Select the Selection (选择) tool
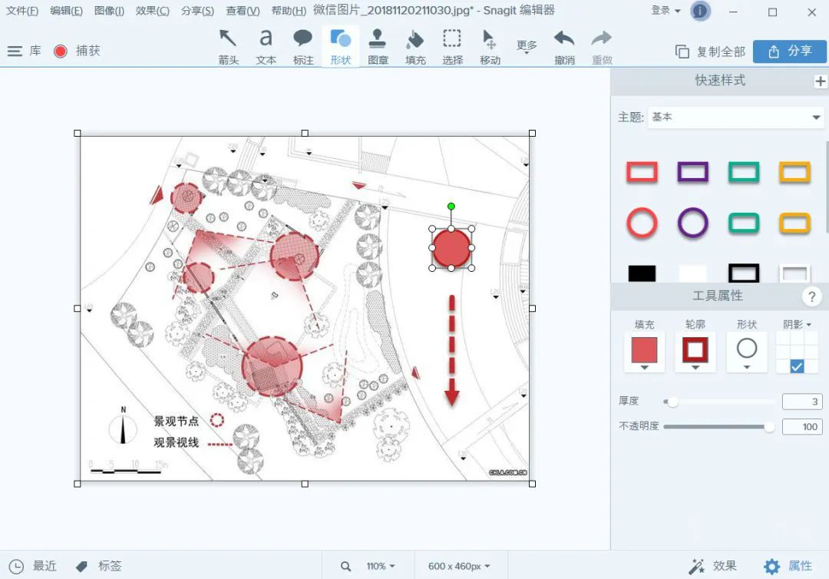Image resolution: width=829 pixels, height=579 pixels. click(x=452, y=47)
